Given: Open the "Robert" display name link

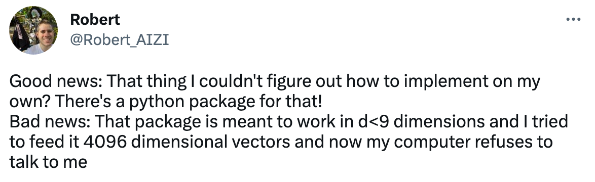Looking at the screenshot, I should (x=95, y=20).
